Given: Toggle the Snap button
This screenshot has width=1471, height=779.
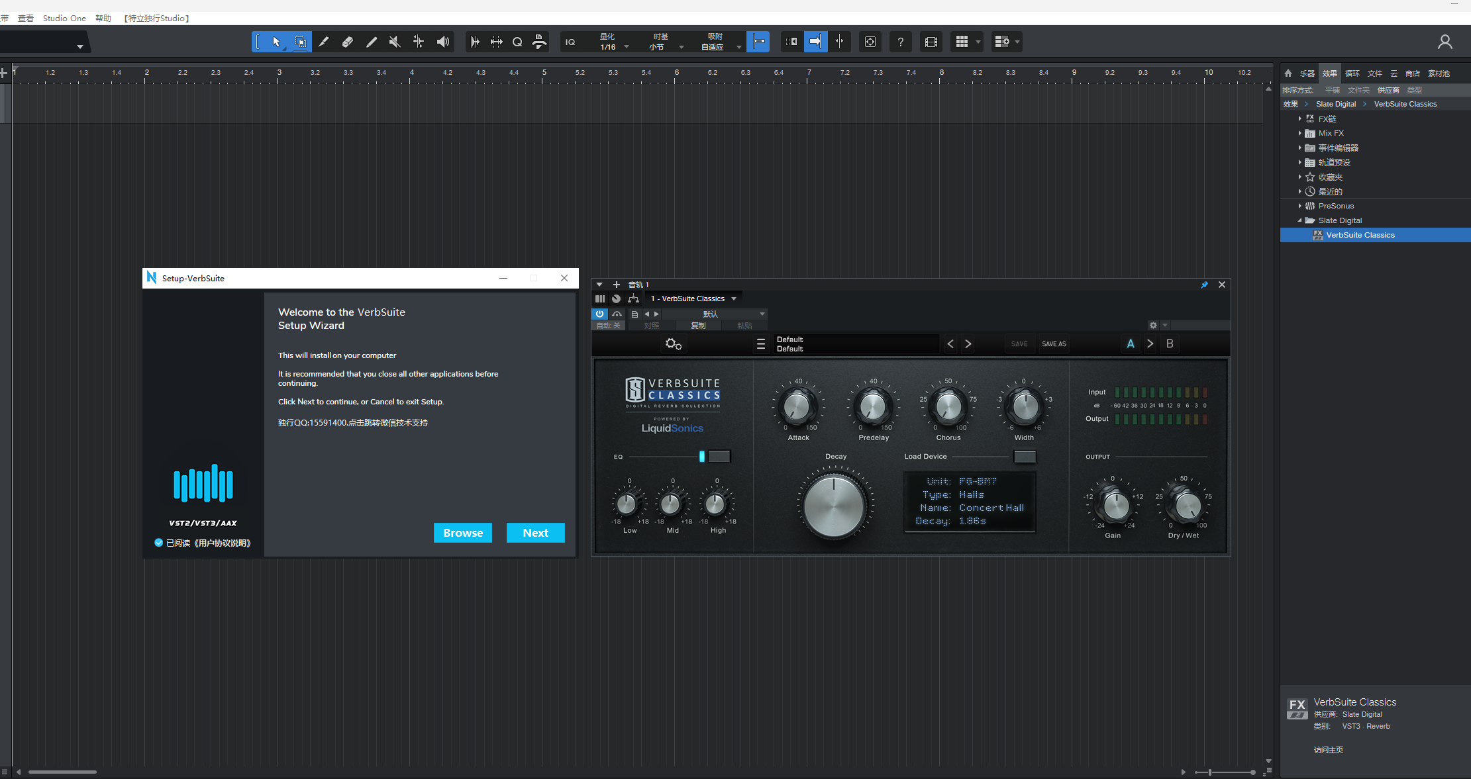Looking at the screenshot, I should [758, 42].
